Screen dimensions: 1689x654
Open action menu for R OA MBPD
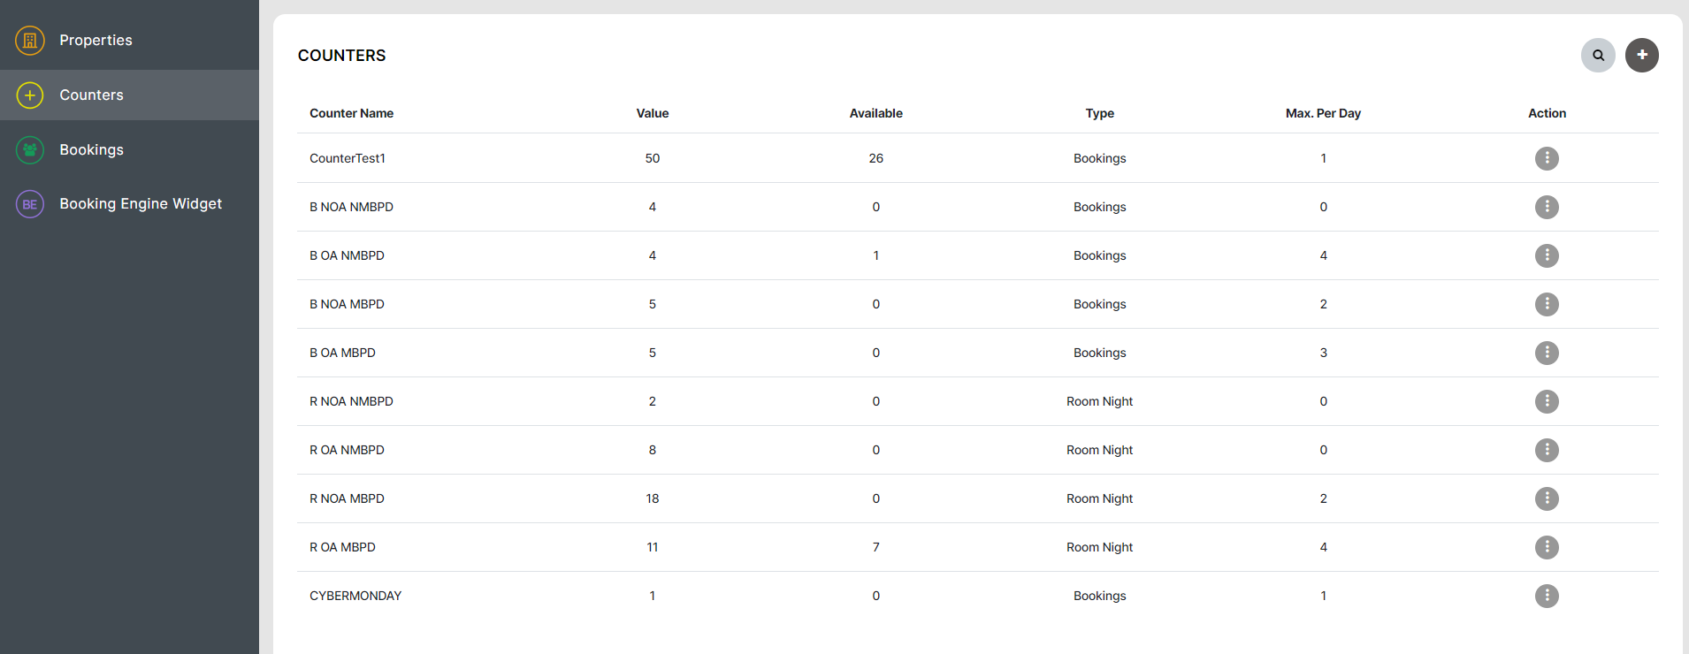tap(1547, 547)
